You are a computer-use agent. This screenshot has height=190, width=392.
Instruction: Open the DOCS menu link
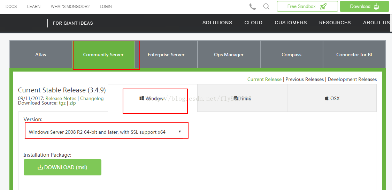tap(11, 7)
